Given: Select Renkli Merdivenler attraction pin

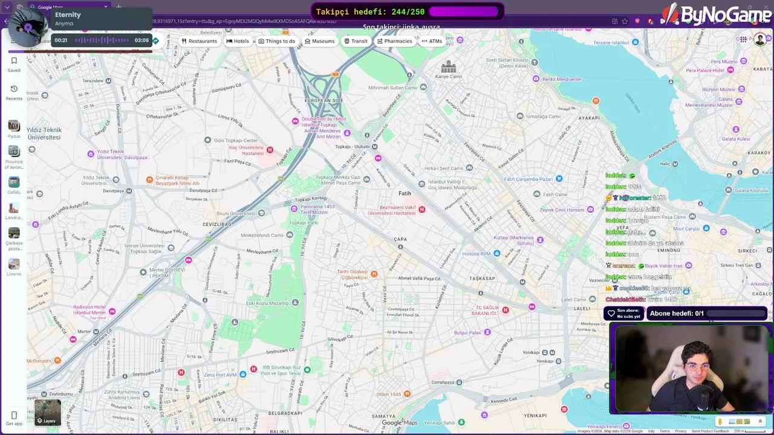Looking at the screenshot, I should 536,79.
